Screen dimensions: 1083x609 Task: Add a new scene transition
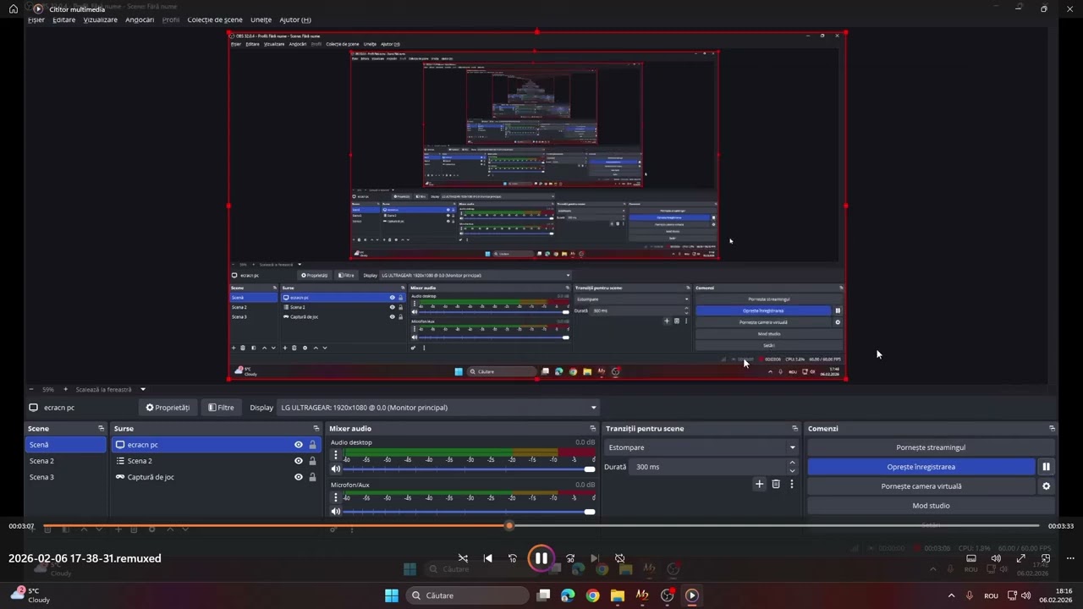759,484
